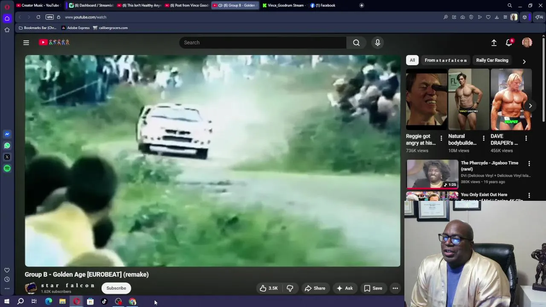Switch to Dashboard Streamlabs tab
The image size is (546, 307).
[x=91, y=6]
